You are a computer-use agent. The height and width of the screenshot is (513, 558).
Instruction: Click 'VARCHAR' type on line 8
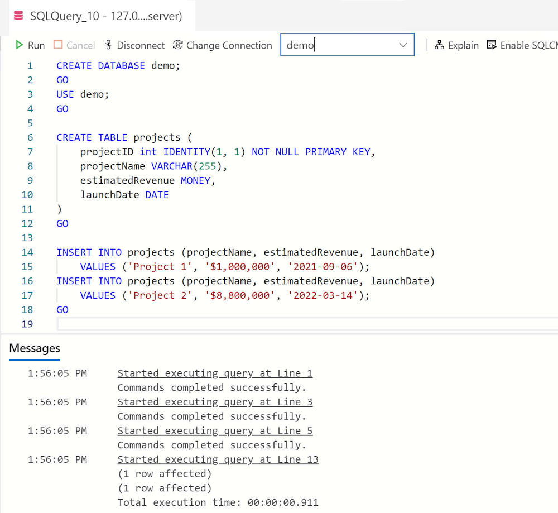click(x=172, y=166)
